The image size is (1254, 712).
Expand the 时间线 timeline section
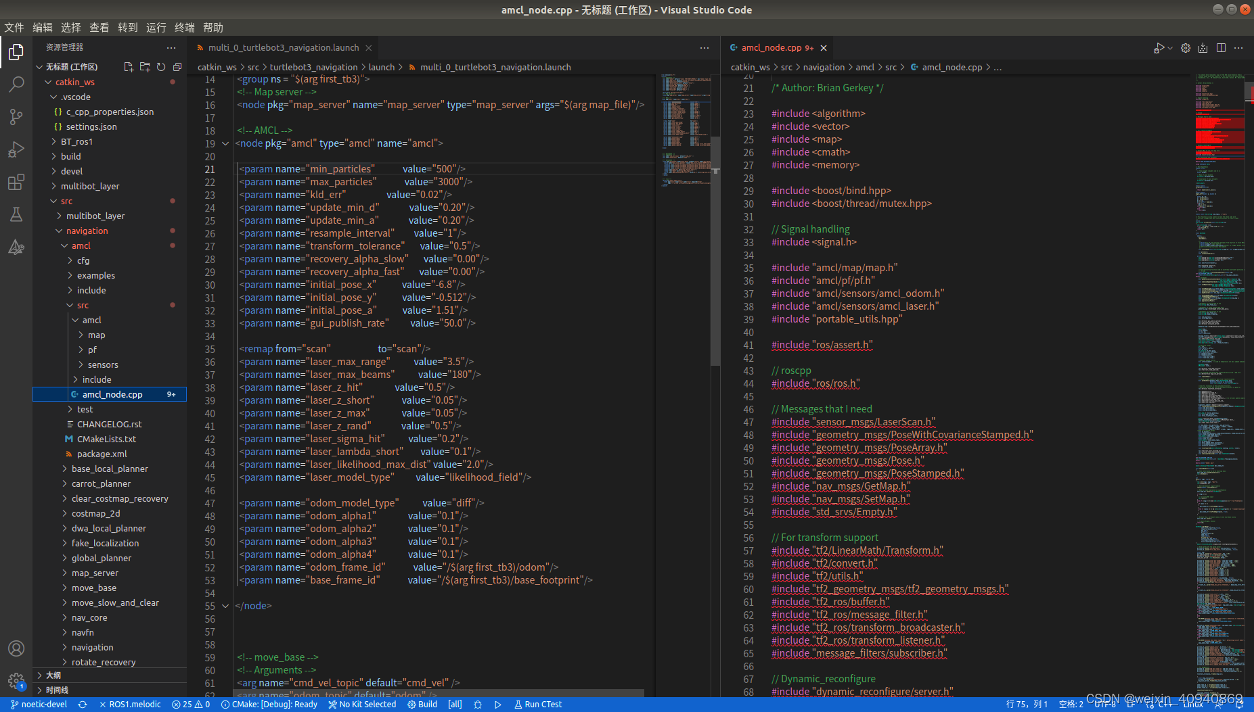[57, 690]
